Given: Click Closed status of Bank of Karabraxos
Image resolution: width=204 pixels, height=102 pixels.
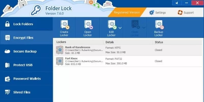Looking at the screenshot, I should coord(158,50).
